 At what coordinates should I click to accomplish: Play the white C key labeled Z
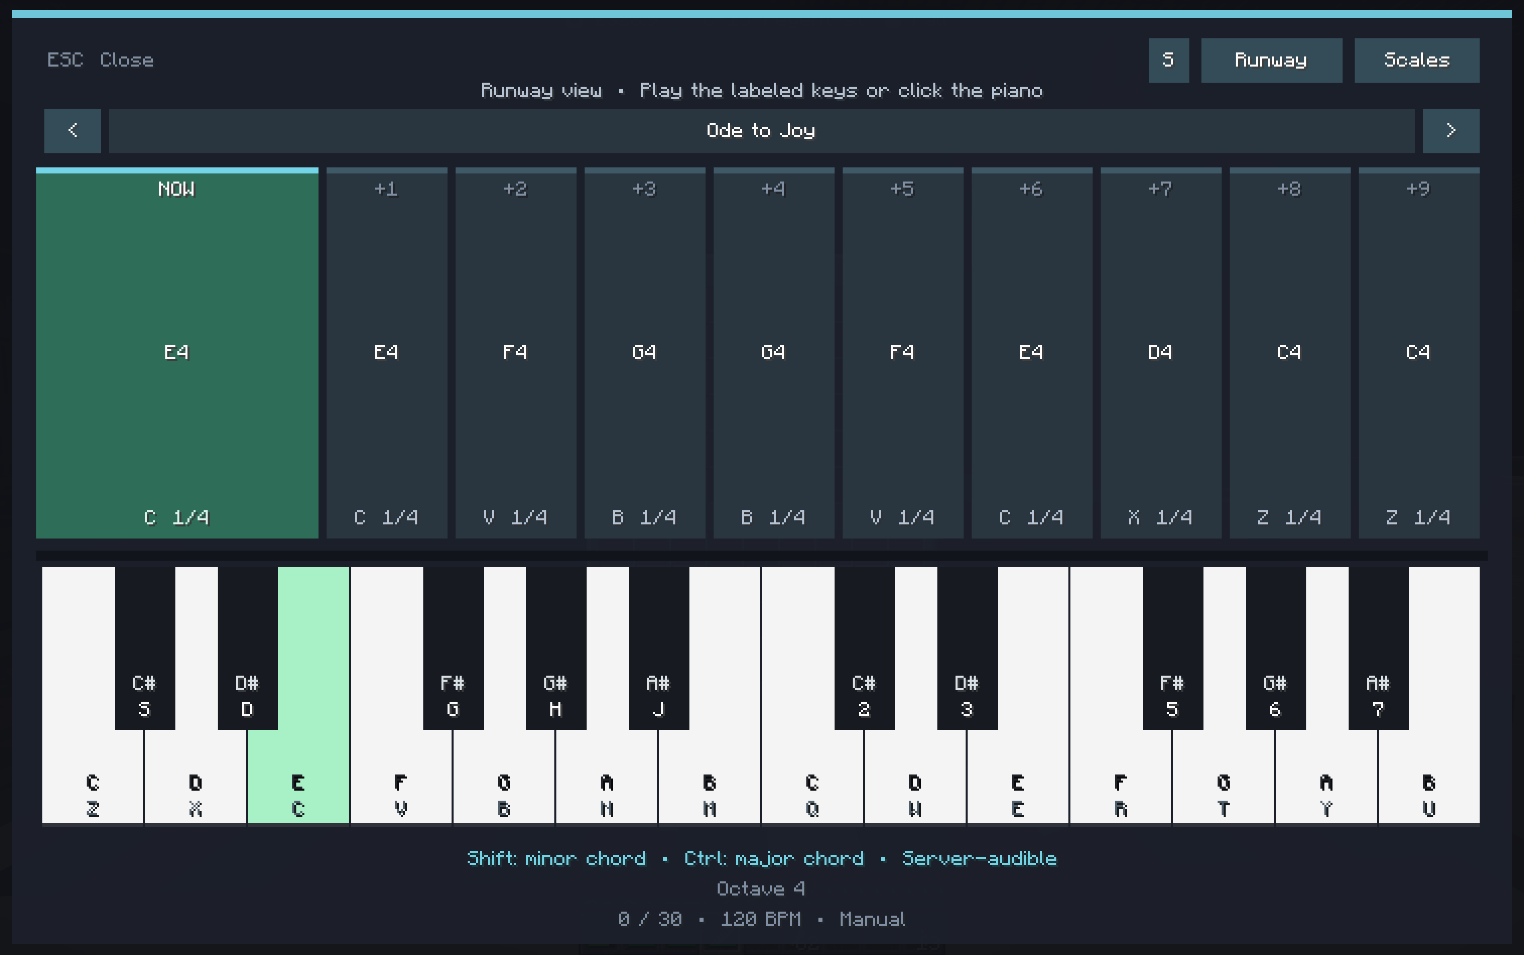coord(93,777)
